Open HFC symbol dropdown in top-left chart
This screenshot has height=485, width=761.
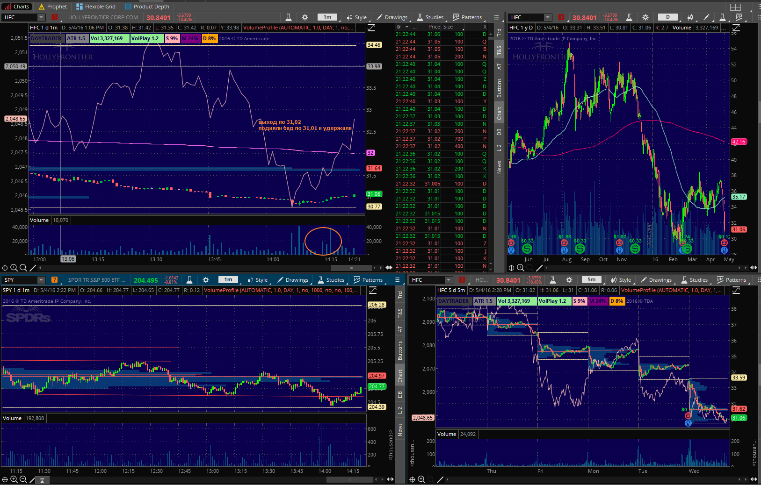coord(41,17)
